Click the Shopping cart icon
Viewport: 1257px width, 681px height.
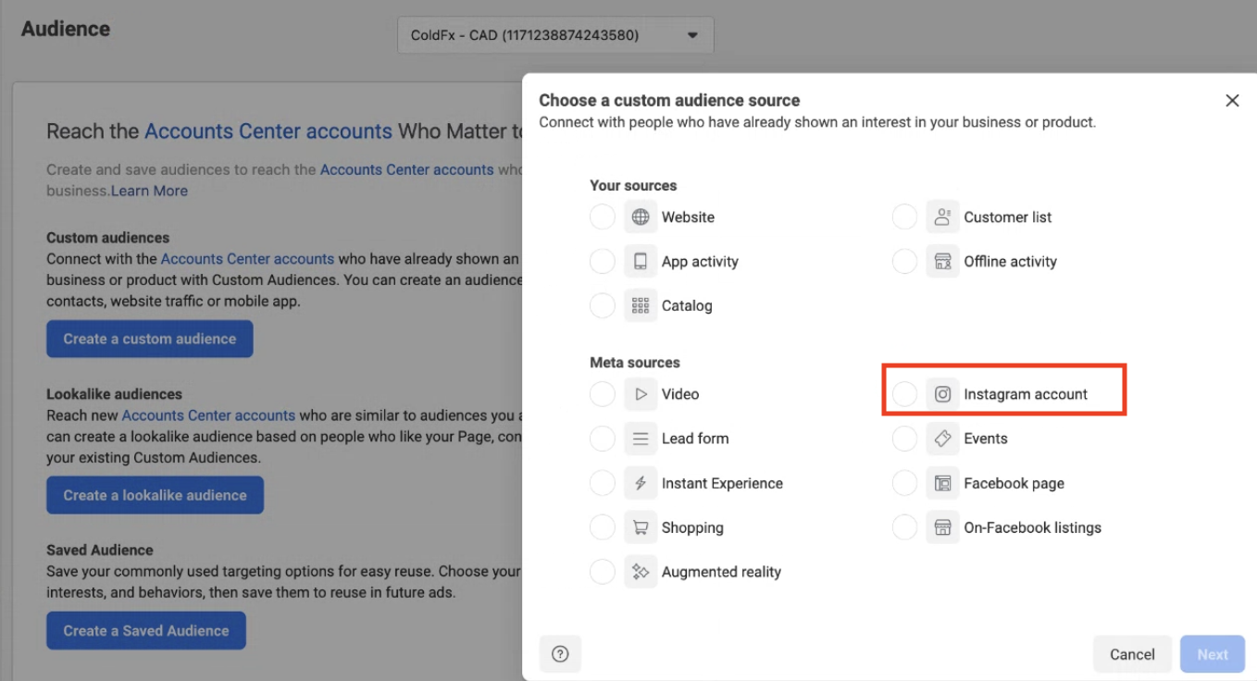click(x=641, y=528)
